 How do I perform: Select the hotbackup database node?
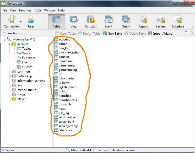pos(22,76)
